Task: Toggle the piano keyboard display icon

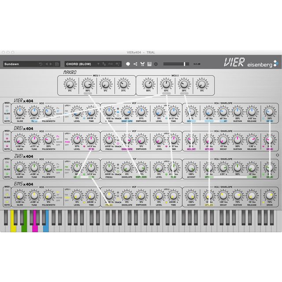Action: click(149, 64)
